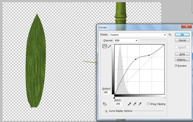Expand Curve Display Options
This screenshot has width=193, height=122.
click(106, 111)
